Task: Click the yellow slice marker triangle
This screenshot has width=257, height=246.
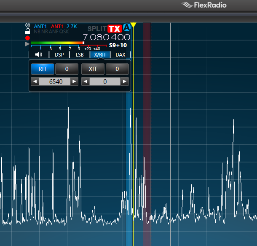Action: pyautogui.click(x=134, y=25)
